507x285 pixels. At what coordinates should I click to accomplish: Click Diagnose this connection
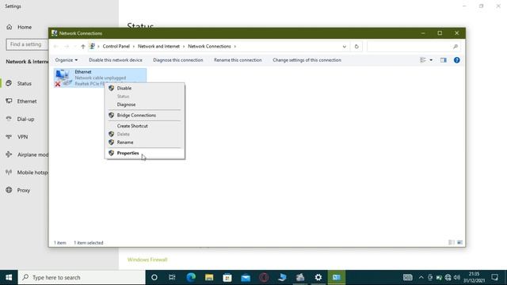tap(177, 60)
